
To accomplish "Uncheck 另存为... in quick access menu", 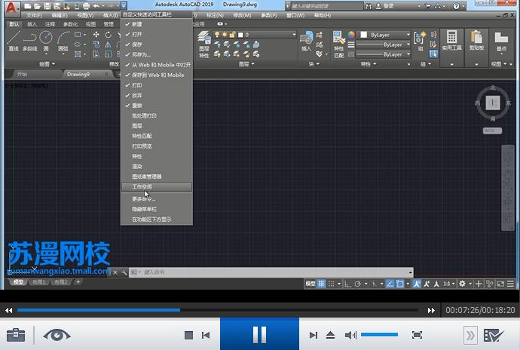I will (x=157, y=54).
